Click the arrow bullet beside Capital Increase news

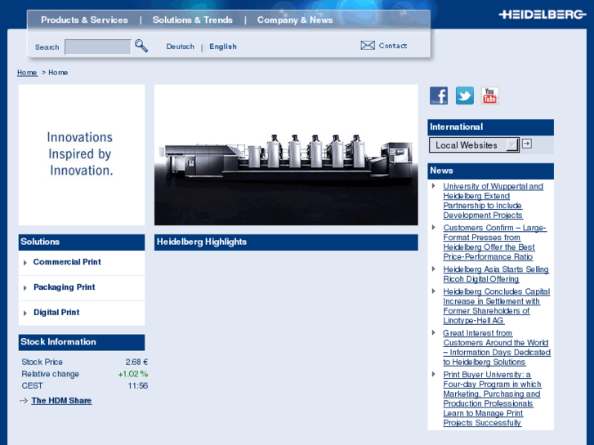coord(434,291)
